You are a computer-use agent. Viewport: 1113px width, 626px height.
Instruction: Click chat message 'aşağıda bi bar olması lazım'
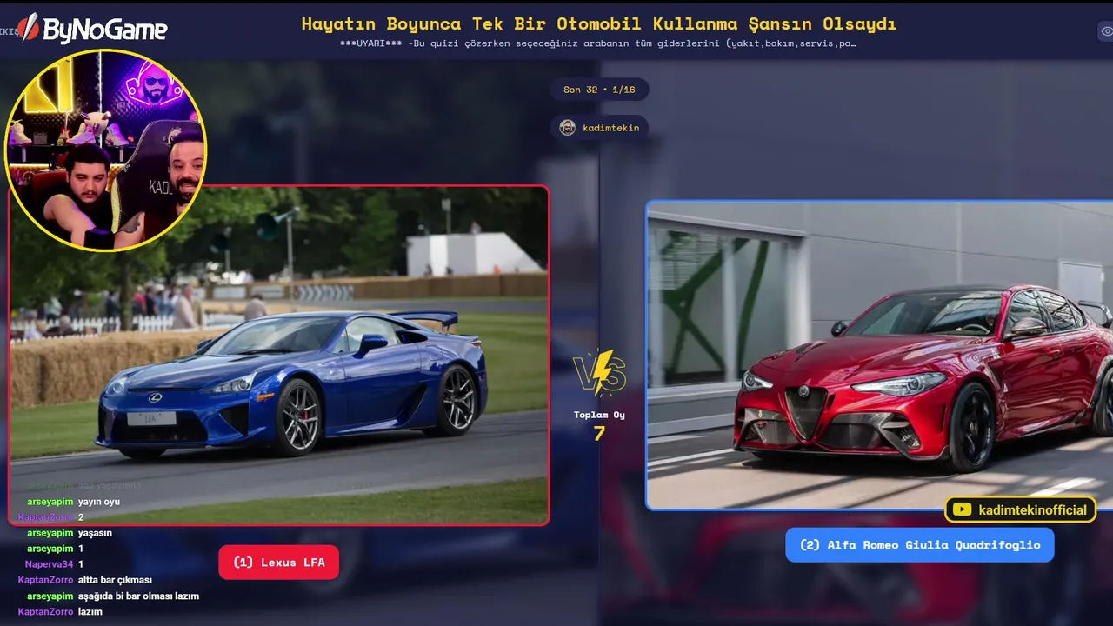click(x=138, y=596)
